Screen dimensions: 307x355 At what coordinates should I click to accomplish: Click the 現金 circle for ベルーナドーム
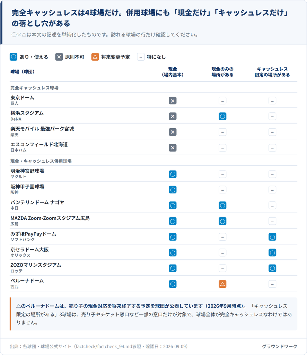pos(173,284)
